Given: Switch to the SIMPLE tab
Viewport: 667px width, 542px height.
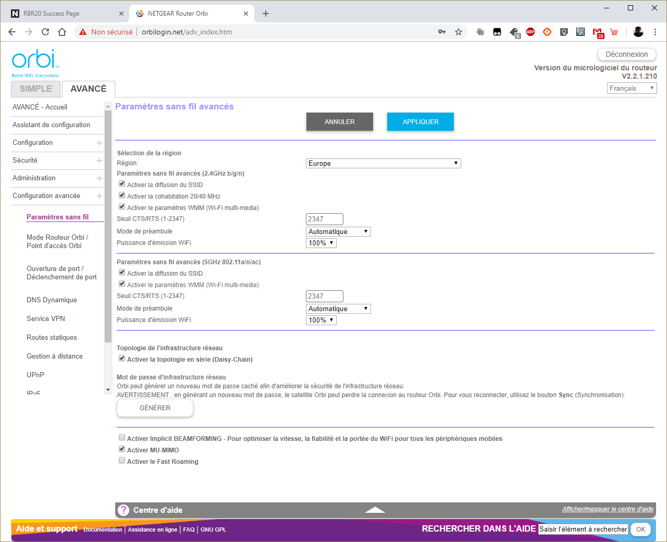Looking at the screenshot, I should (x=36, y=89).
